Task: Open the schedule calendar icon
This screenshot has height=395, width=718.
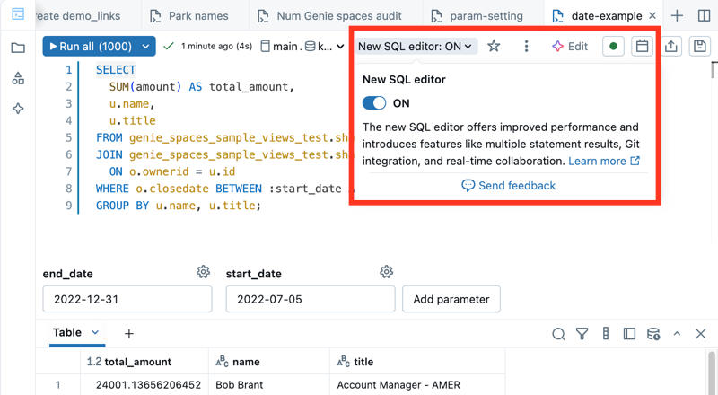Action: click(642, 46)
